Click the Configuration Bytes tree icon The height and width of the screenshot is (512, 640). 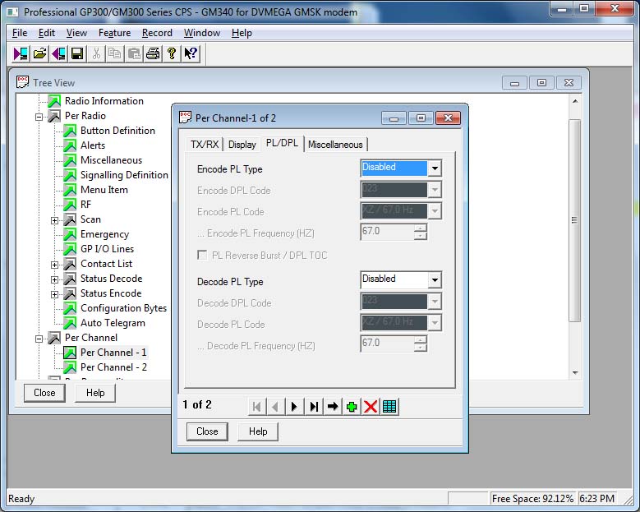pos(70,308)
